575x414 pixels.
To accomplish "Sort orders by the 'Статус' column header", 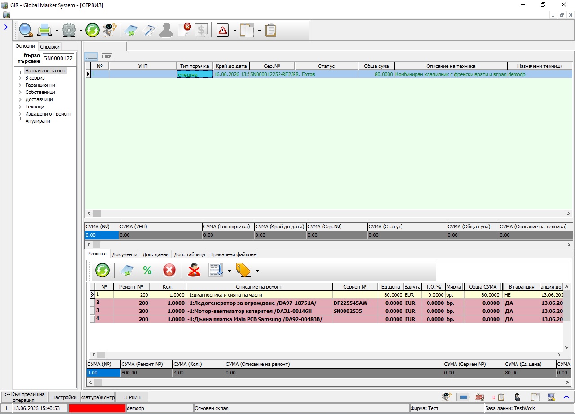I will tap(326, 66).
